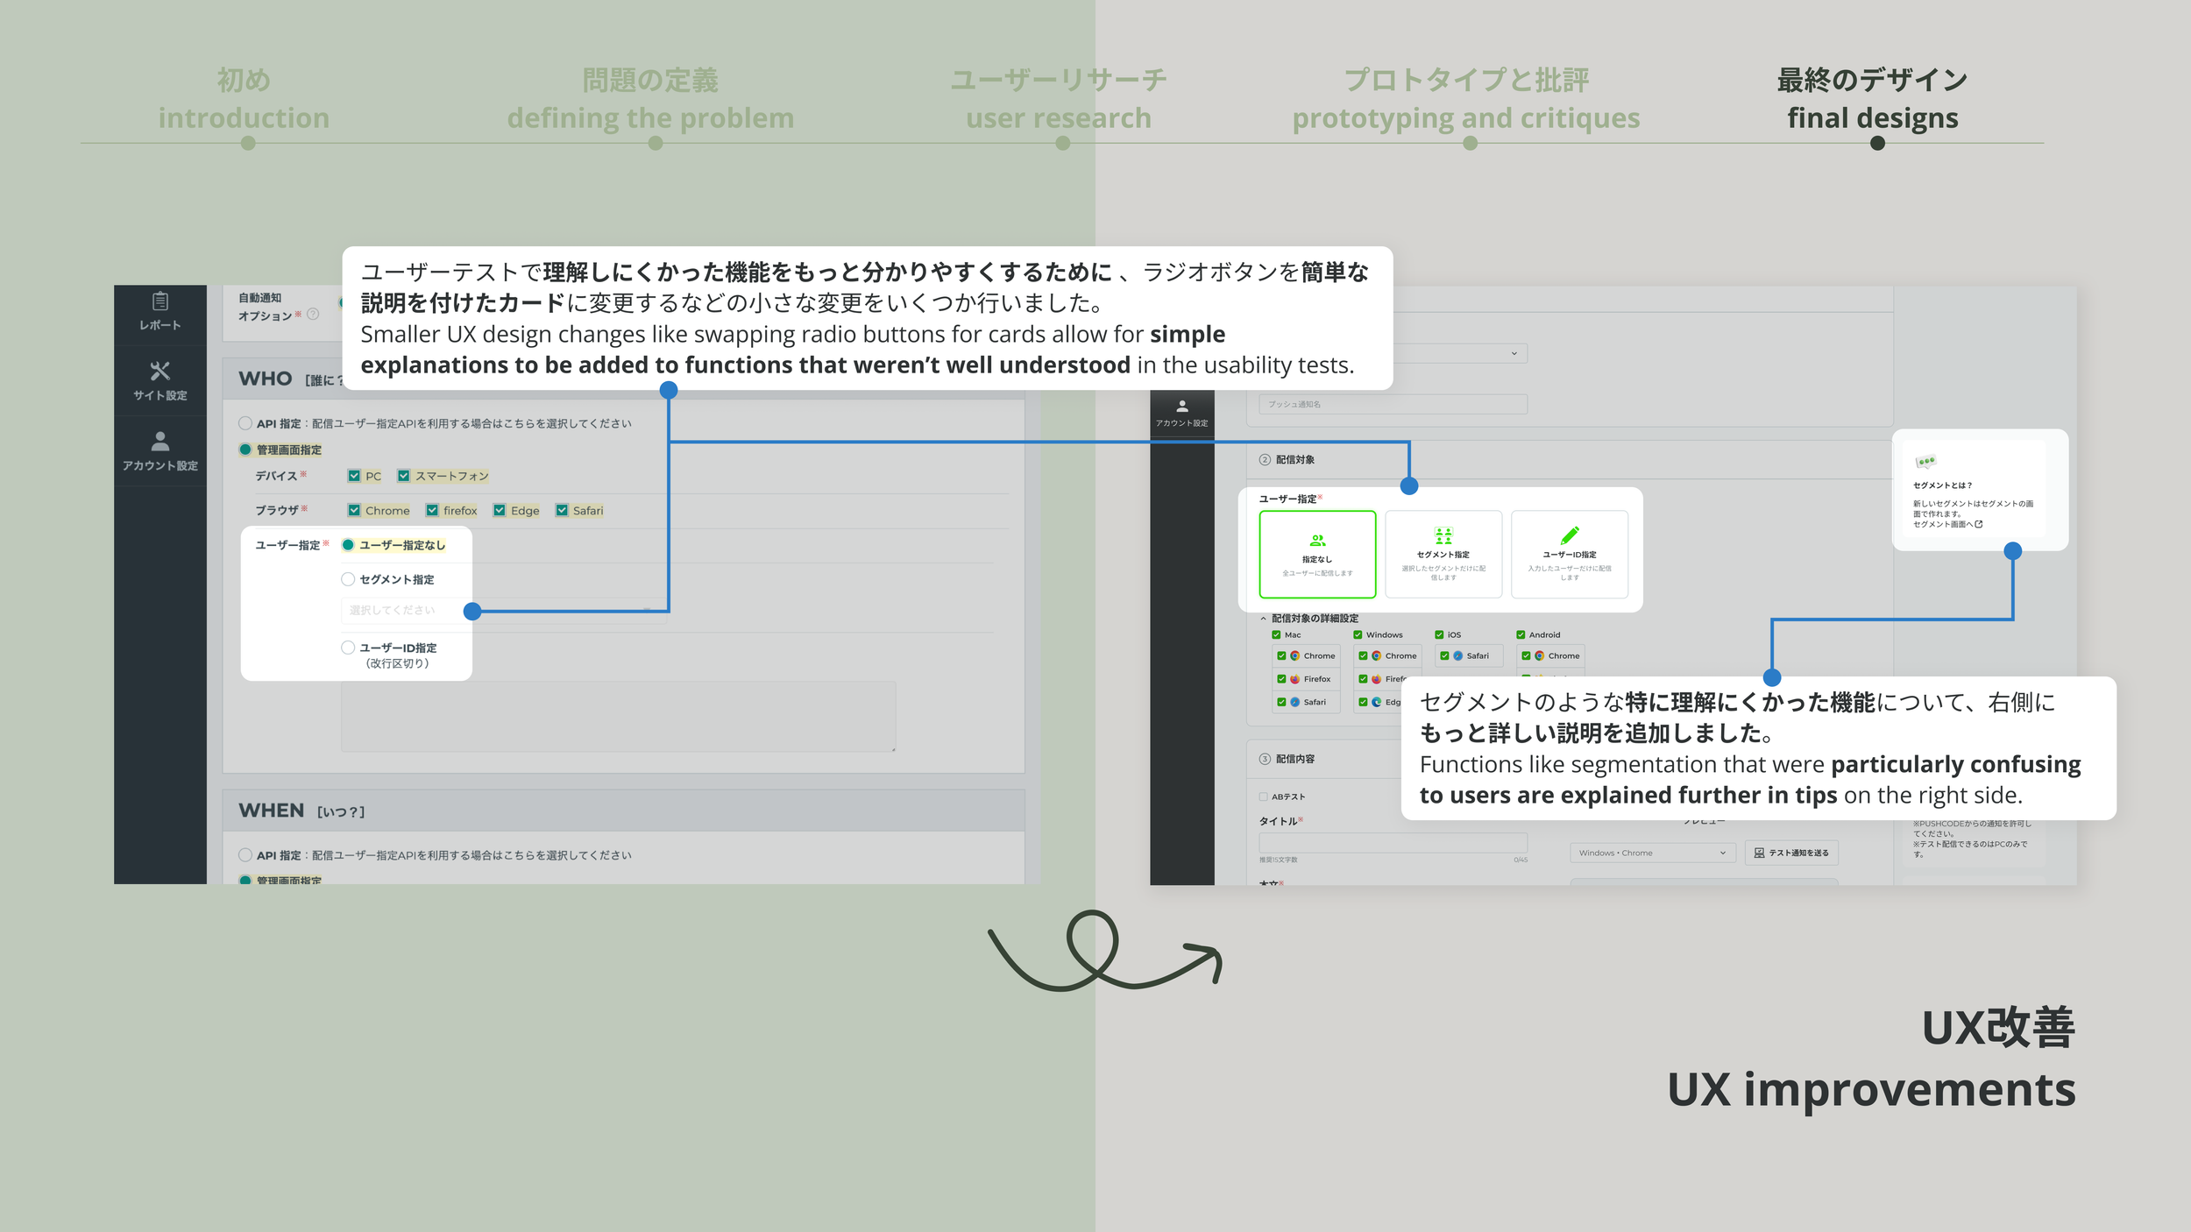The height and width of the screenshot is (1232, 2191).
Task: Open サイト設定 tools icon in sidebar
Action: 160,371
